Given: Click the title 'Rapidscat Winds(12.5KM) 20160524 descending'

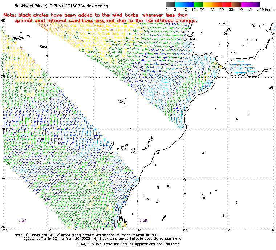Looking at the screenshot, I should click(x=61, y=6).
